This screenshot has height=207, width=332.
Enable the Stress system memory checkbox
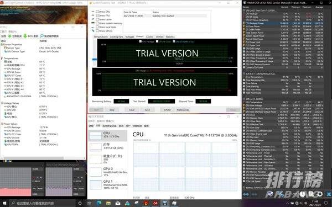(x=97, y=23)
